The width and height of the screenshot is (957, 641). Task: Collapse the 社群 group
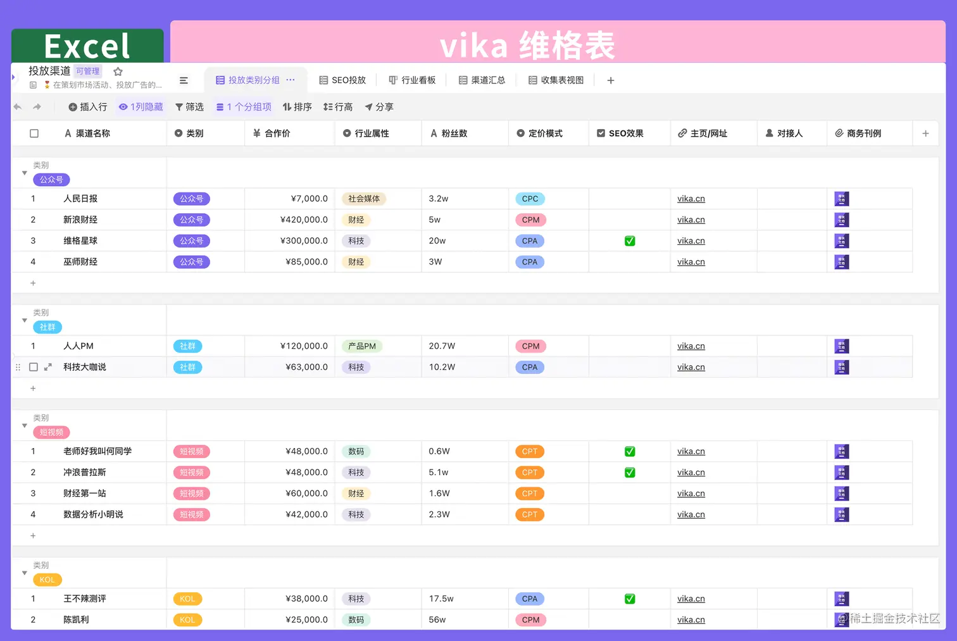pos(25,320)
